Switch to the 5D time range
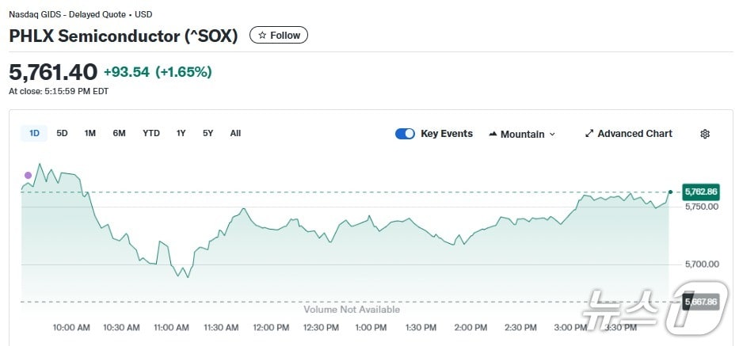Image resolution: width=739 pixels, height=346 pixels. point(62,133)
